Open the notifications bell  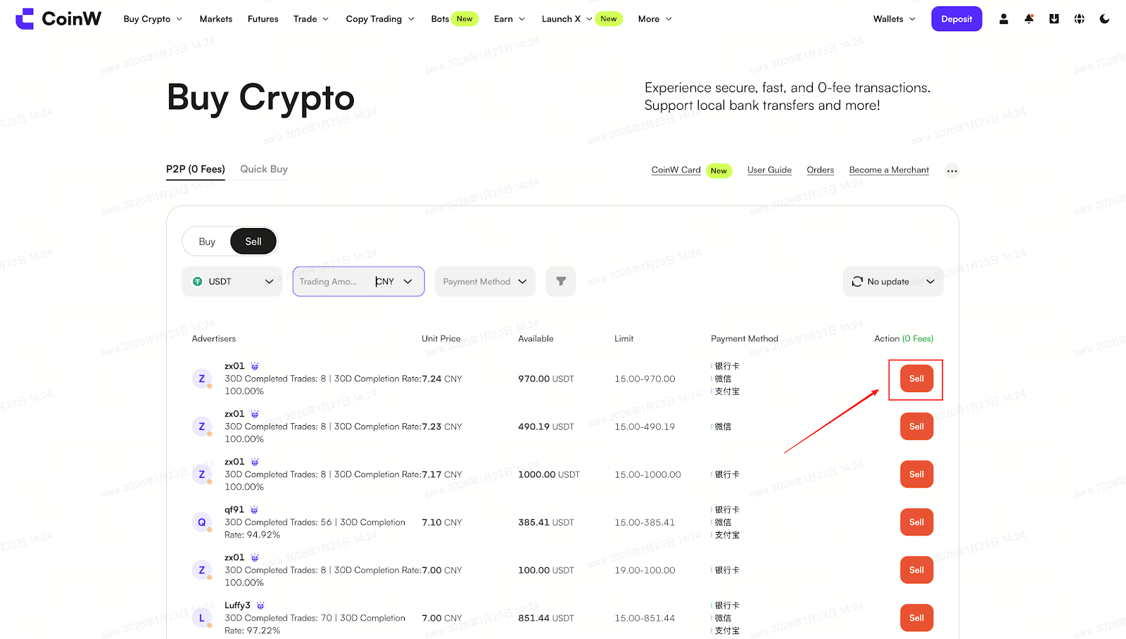(x=1029, y=19)
